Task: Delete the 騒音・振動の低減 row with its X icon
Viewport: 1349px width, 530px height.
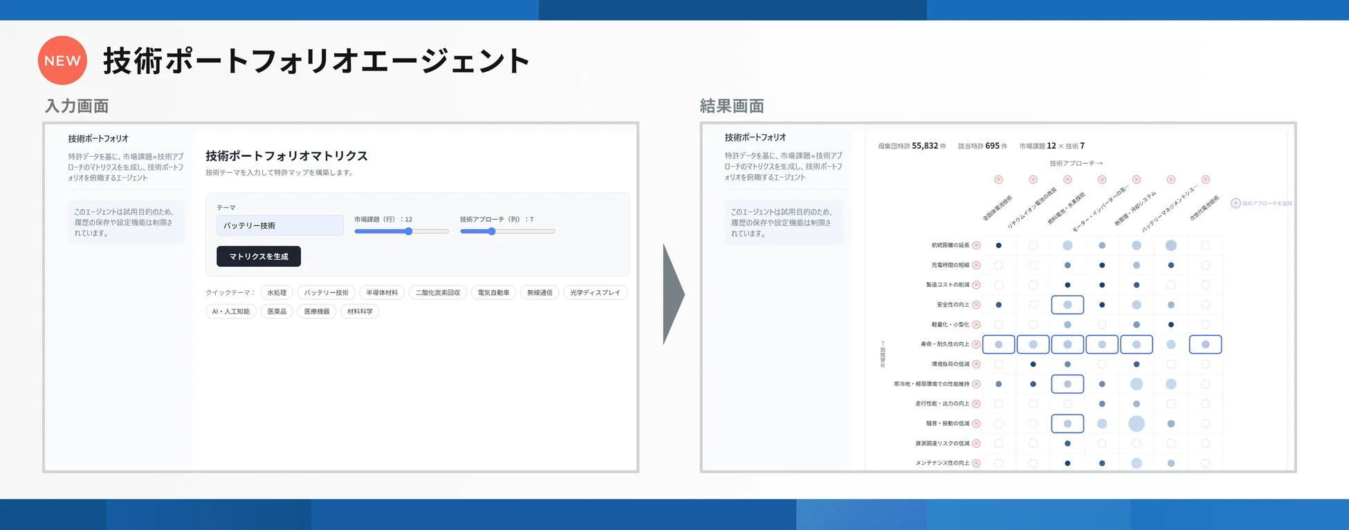Action: (x=976, y=424)
